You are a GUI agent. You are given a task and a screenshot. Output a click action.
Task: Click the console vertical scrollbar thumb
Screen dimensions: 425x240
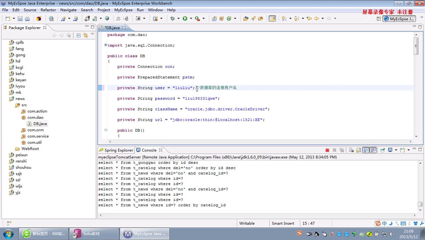tap(420, 204)
